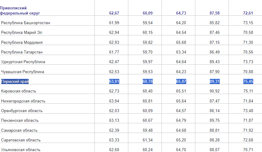
Task: Click the Приволжский федеральный округ heading
Action: click(20, 11)
